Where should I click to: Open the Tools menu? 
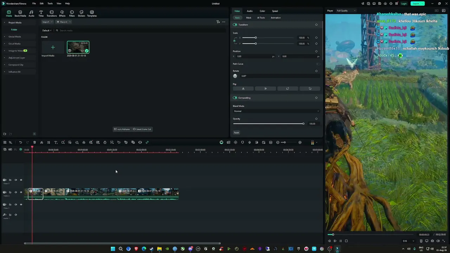(50, 4)
